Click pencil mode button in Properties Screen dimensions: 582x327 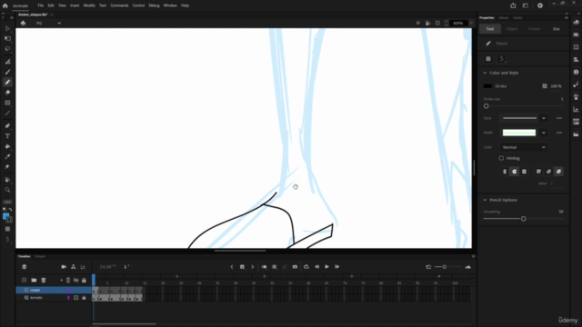pos(502,58)
